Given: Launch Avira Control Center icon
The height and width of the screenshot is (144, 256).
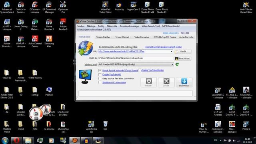Looking at the screenshot, I should (35, 42).
